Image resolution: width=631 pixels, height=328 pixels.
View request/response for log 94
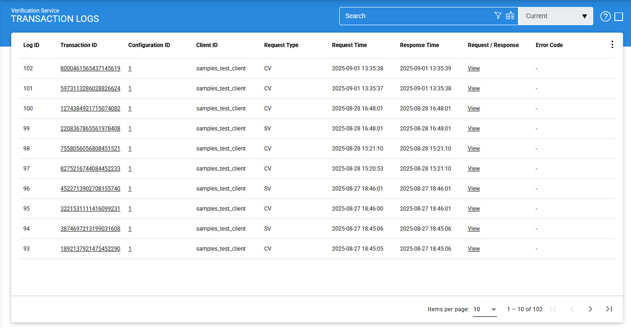click(474, 229)
